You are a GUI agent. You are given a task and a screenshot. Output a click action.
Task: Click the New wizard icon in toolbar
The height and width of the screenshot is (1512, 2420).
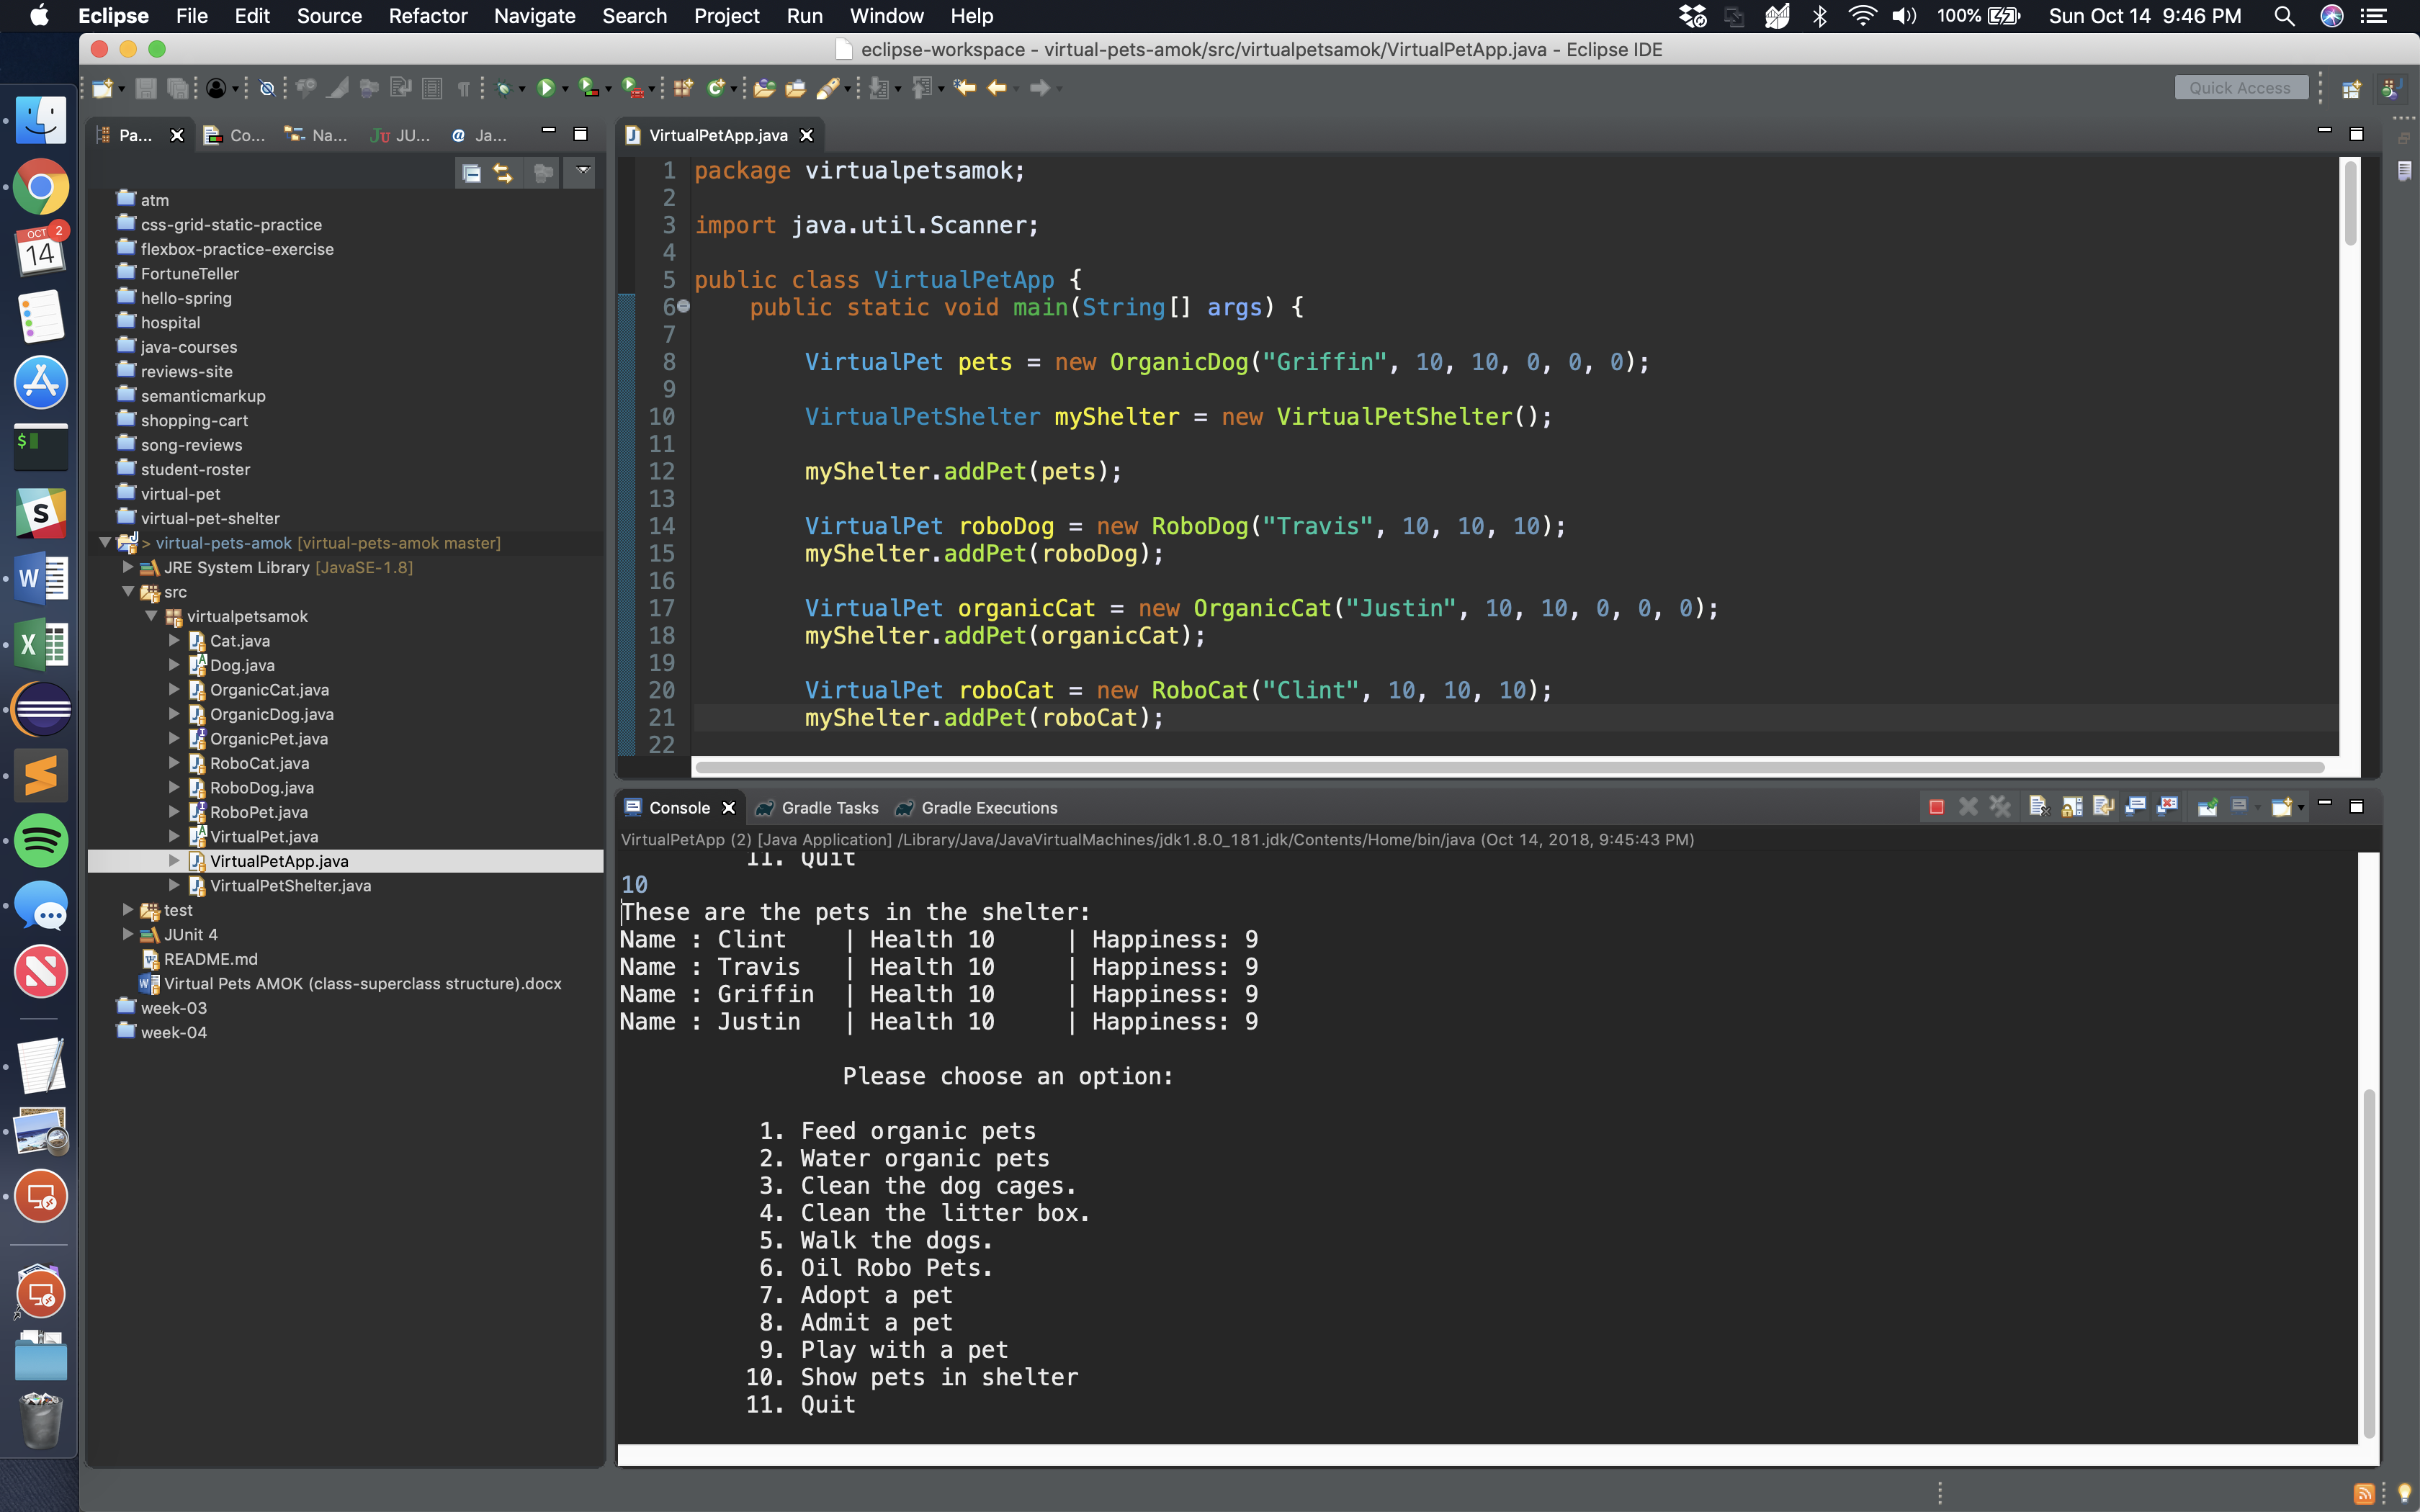pos(103,88)
